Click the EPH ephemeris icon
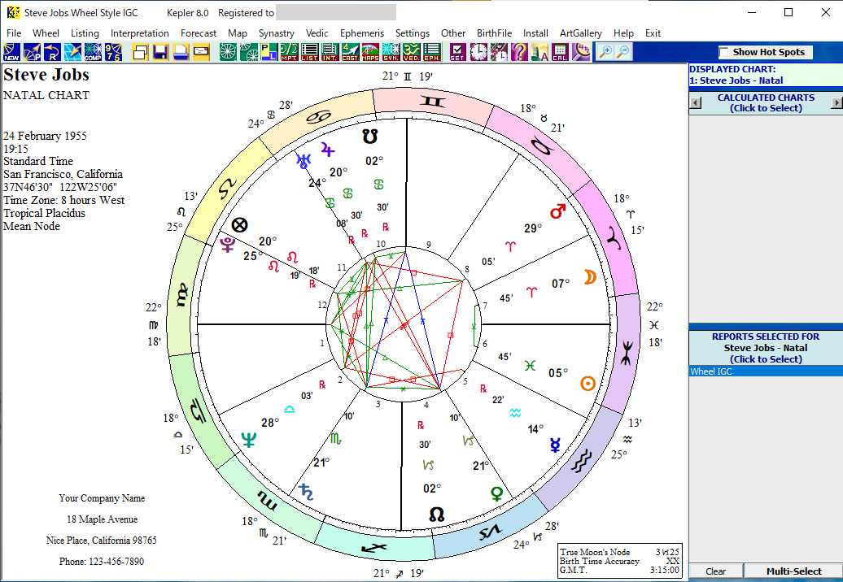This screenshot has width=843, height=582. [x=432, y=52]
